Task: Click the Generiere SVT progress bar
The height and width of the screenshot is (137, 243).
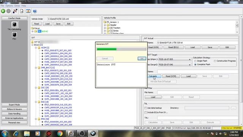Action: 121,49
